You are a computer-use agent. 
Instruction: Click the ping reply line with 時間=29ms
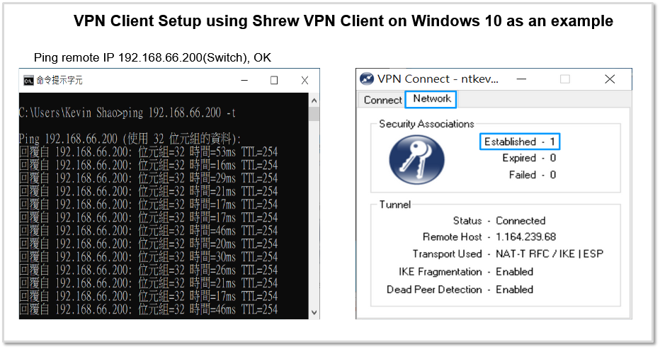tap(149, 178)
